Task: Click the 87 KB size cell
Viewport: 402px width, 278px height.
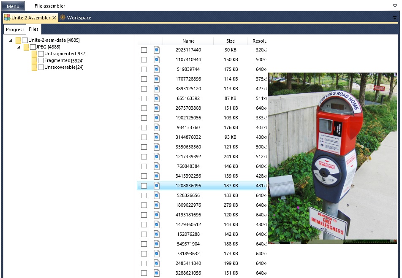Action: [231, 98]
